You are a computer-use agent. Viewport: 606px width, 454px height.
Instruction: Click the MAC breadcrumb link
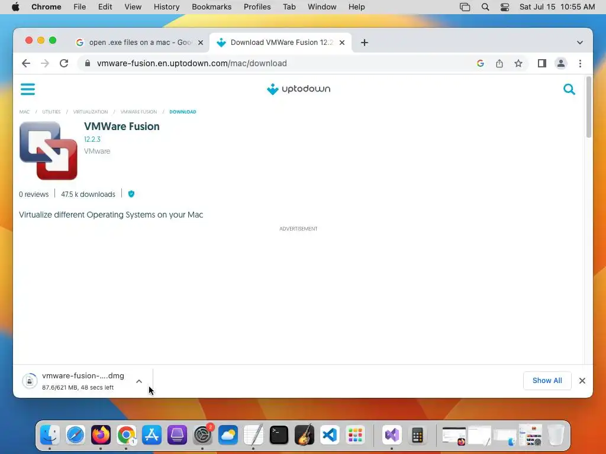[x=24, y=112]
